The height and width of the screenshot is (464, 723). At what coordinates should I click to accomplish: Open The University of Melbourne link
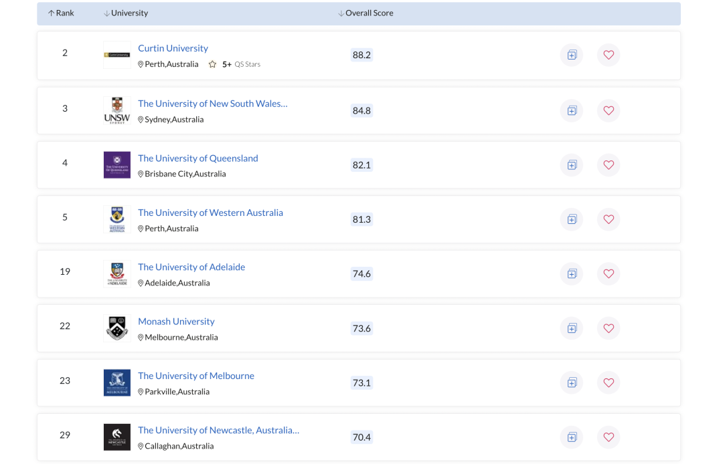tap(196, 376)
